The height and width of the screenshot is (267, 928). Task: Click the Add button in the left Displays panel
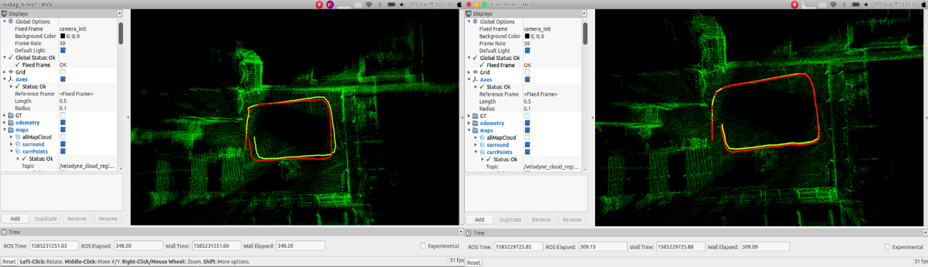point(15,219)
